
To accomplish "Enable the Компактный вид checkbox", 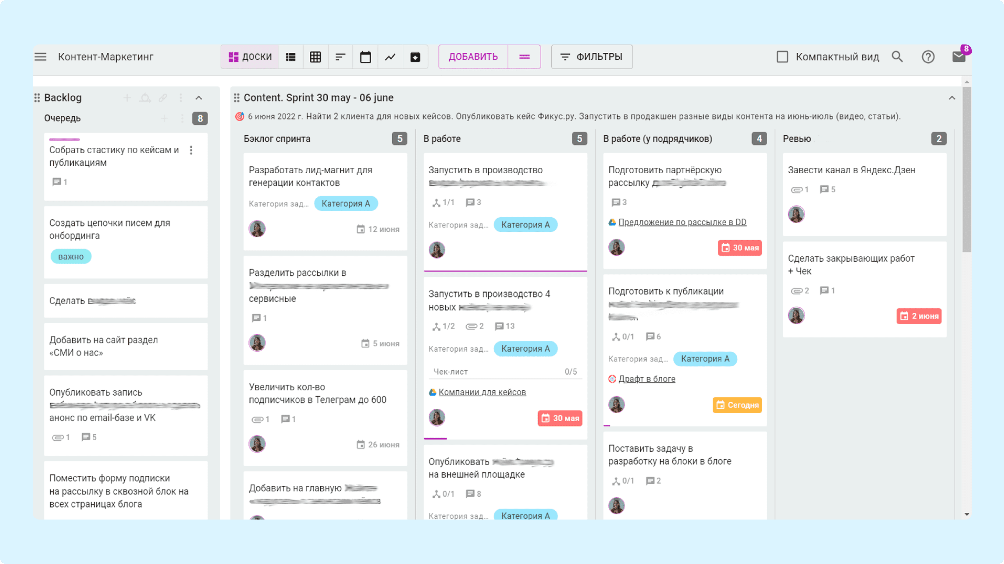I will click(782, 57).
